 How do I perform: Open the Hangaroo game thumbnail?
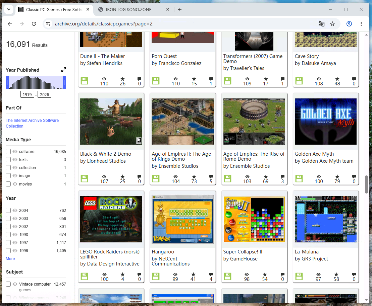tap(182, 219)
